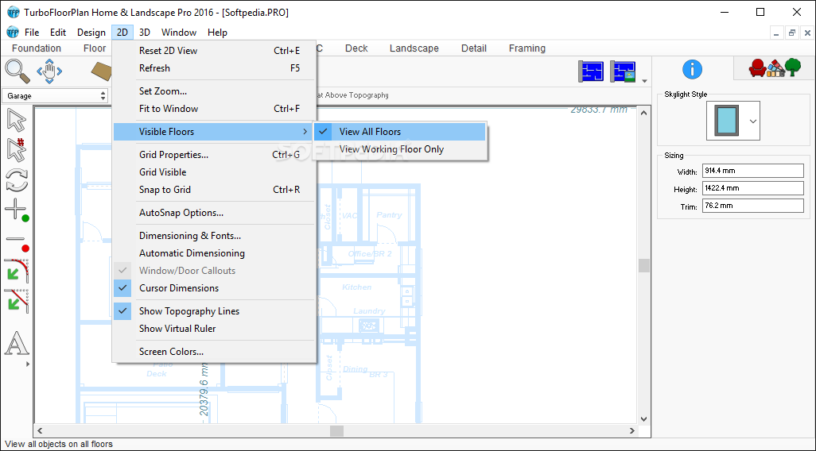Select the straight corner tool with arrow
This screenshot has height=451, width=816.
(x=17, y=300)
